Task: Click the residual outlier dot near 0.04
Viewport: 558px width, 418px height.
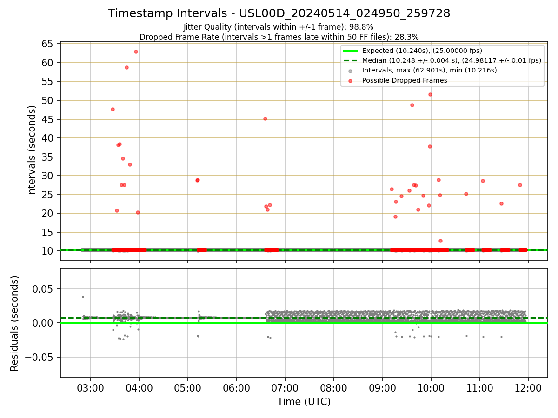Action: click(x=83, y=297)
